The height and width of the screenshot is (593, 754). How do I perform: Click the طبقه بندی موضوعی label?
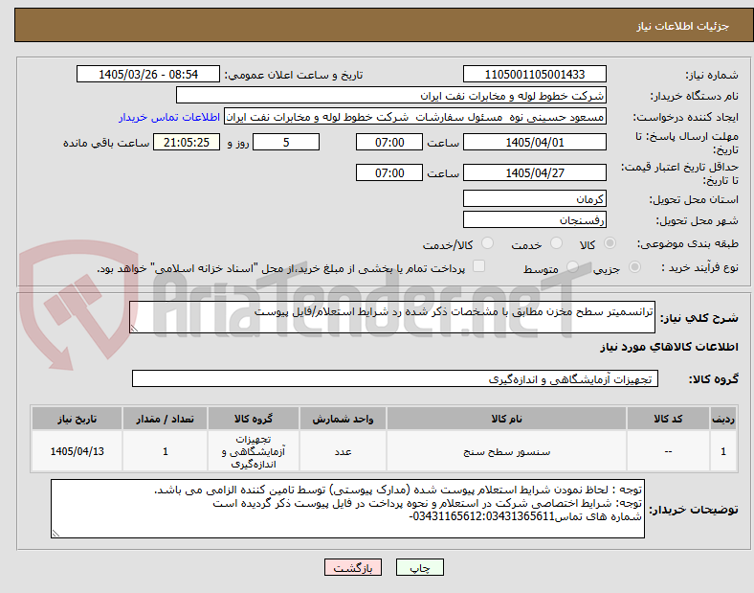tap(688, 243)
